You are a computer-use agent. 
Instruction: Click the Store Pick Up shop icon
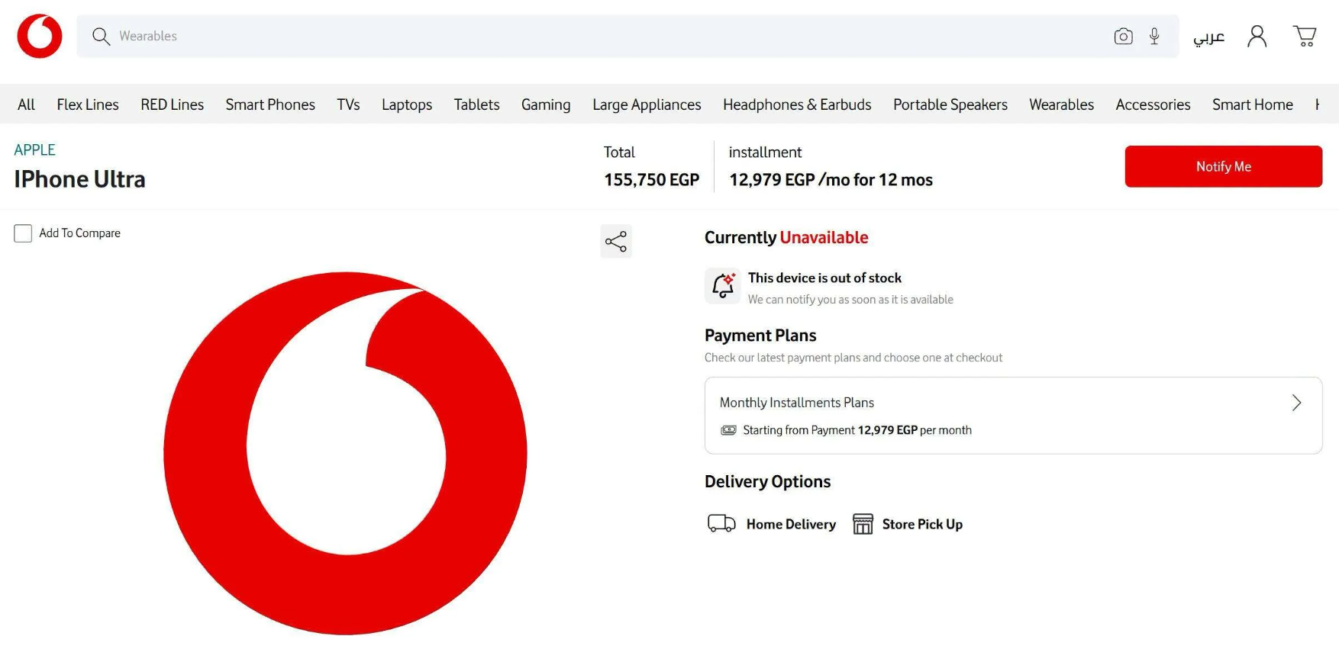click(x=863, y=524)
